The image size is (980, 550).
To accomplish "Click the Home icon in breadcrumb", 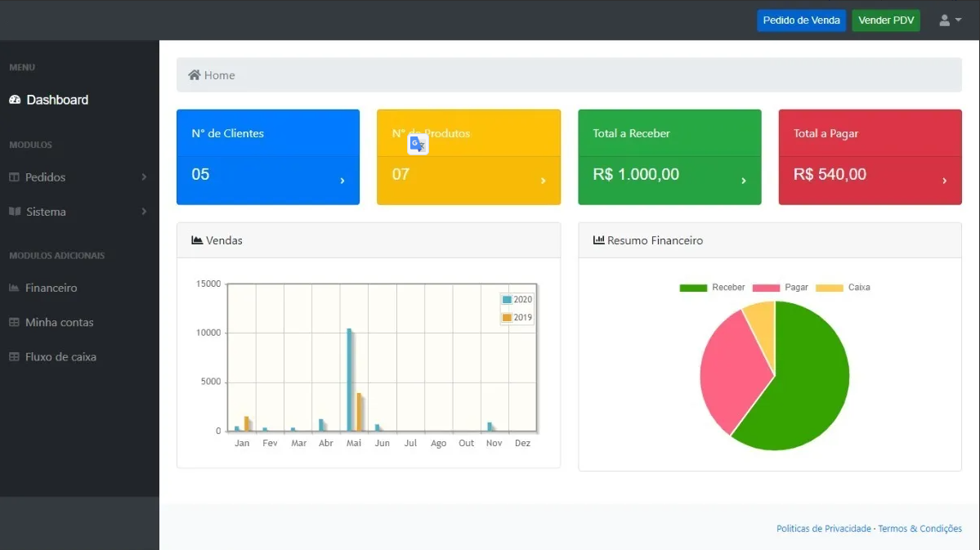I will click(x=195, y=75).
